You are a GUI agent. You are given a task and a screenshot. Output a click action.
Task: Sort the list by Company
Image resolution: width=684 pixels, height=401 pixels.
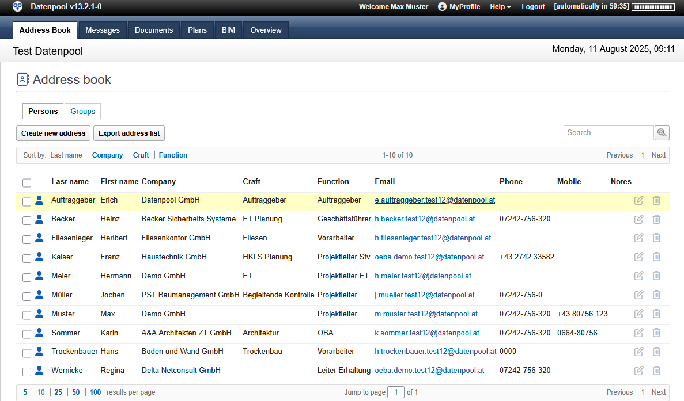(x=107, y=155)
